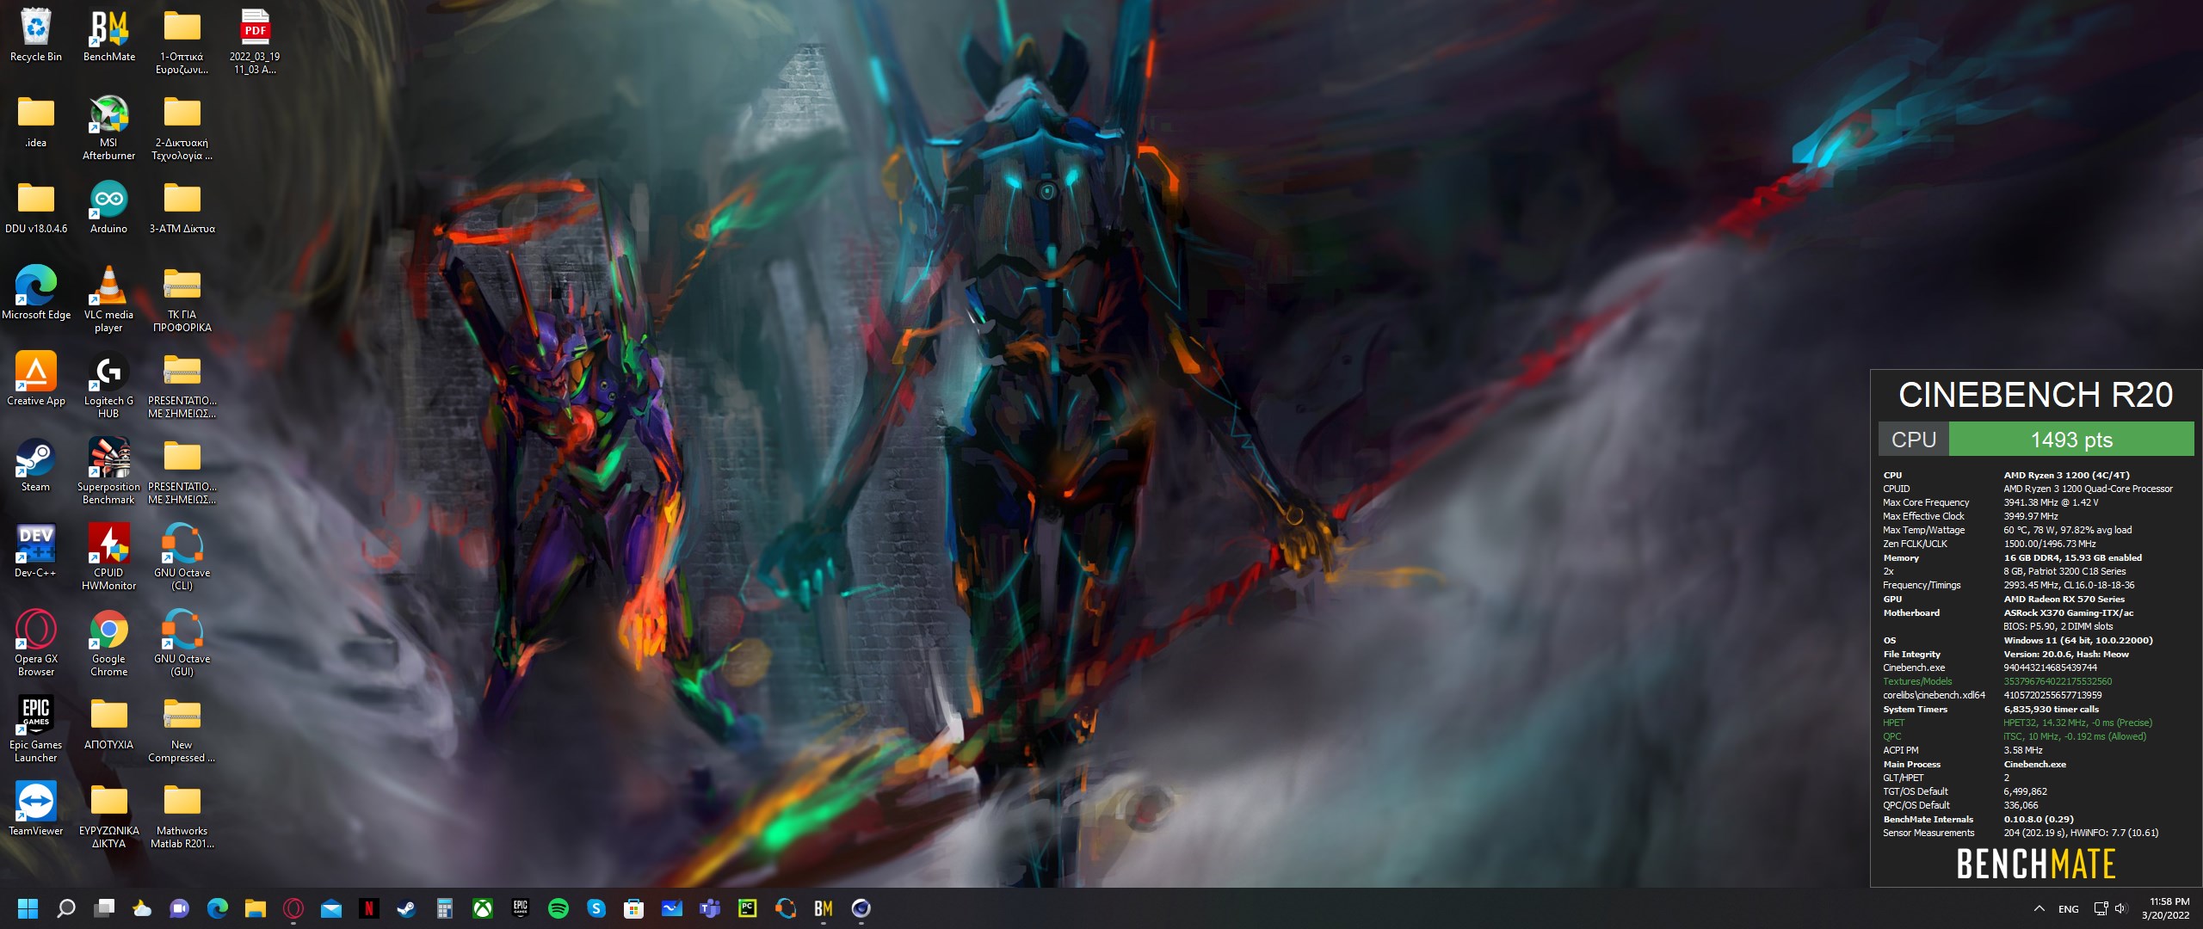The height and width of the screenshot is (929, 2203).
Task: Open CPUID HWMonitor desktop shortcut
Action: pos(109,557)
